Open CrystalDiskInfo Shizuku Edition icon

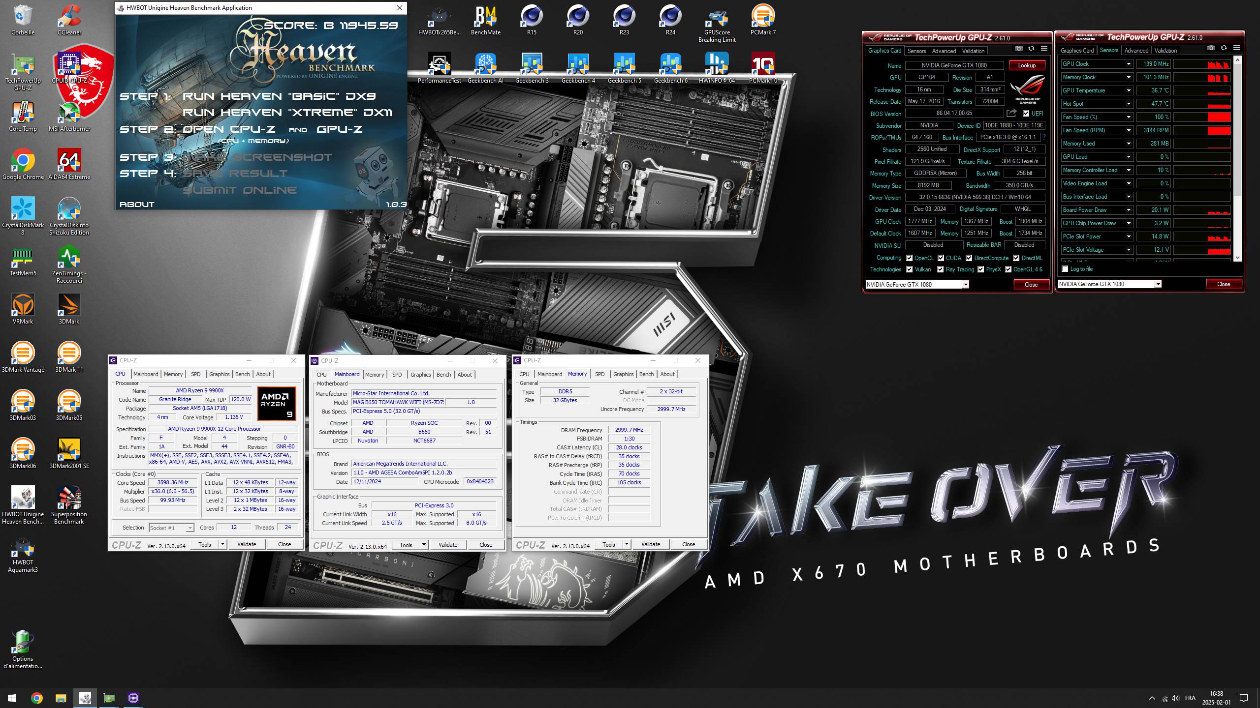69,216
